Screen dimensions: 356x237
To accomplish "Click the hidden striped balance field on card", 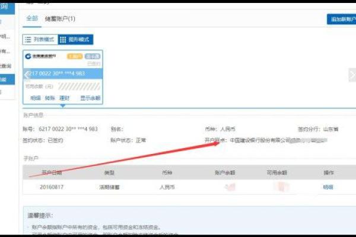I will click(79, 87).
